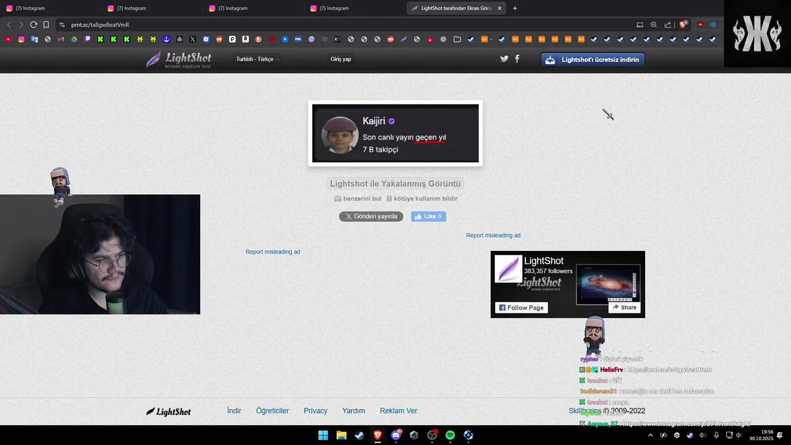Click the LightShot Facebook widget avatar
Image resolution: width=791 pixels, height=445 pixels.
coord(508,269)
